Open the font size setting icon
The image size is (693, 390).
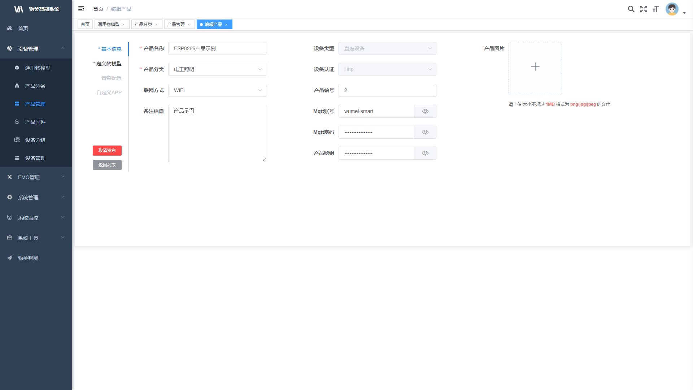click(x=656, y=9)
